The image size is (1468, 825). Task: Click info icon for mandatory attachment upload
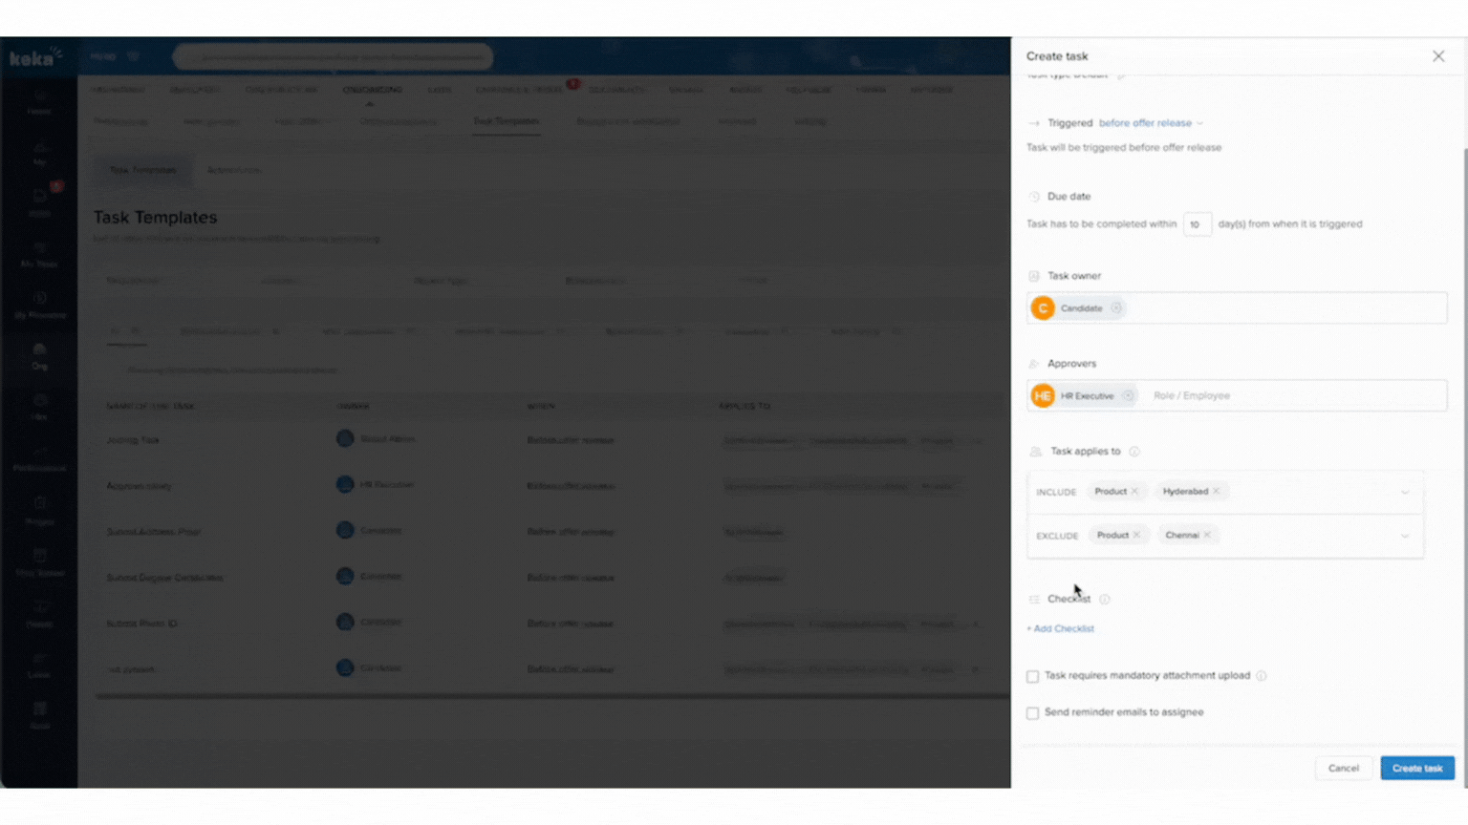(1262, 676)
